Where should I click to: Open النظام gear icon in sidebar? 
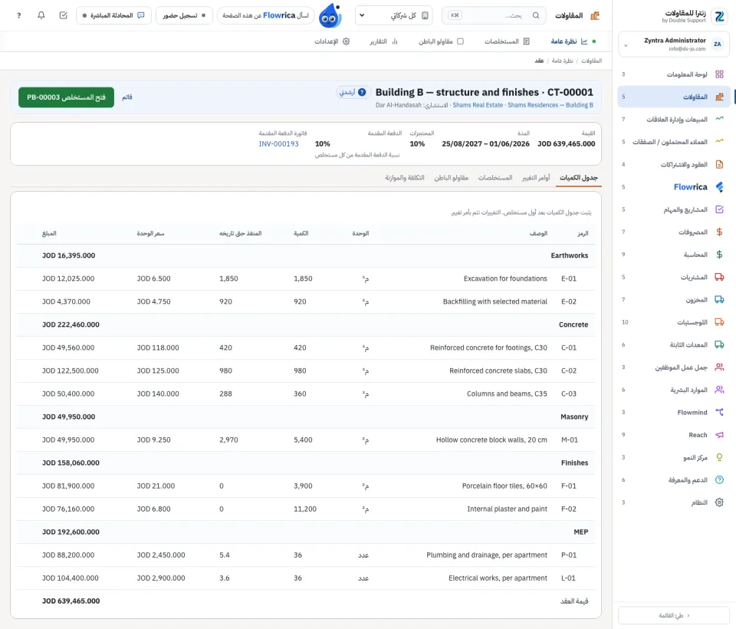point(719,502)
